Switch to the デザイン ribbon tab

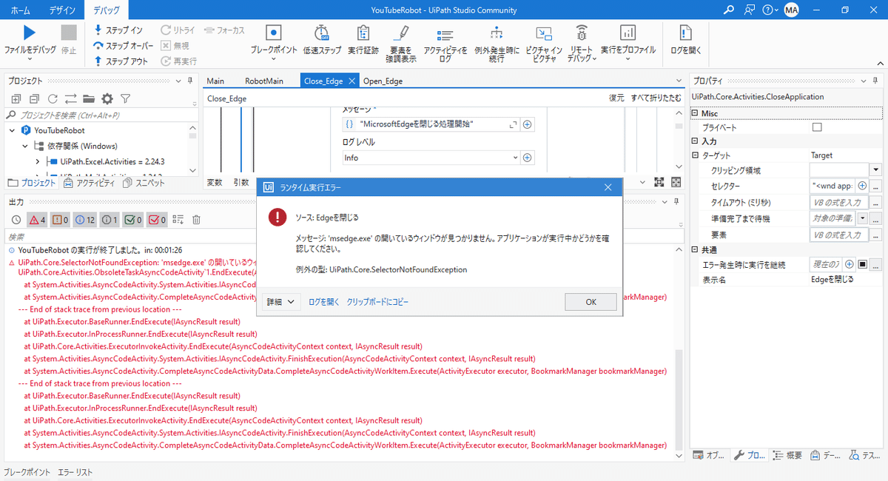[62, 10]
